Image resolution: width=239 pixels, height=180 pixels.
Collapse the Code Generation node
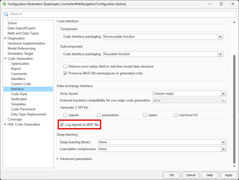5,58
